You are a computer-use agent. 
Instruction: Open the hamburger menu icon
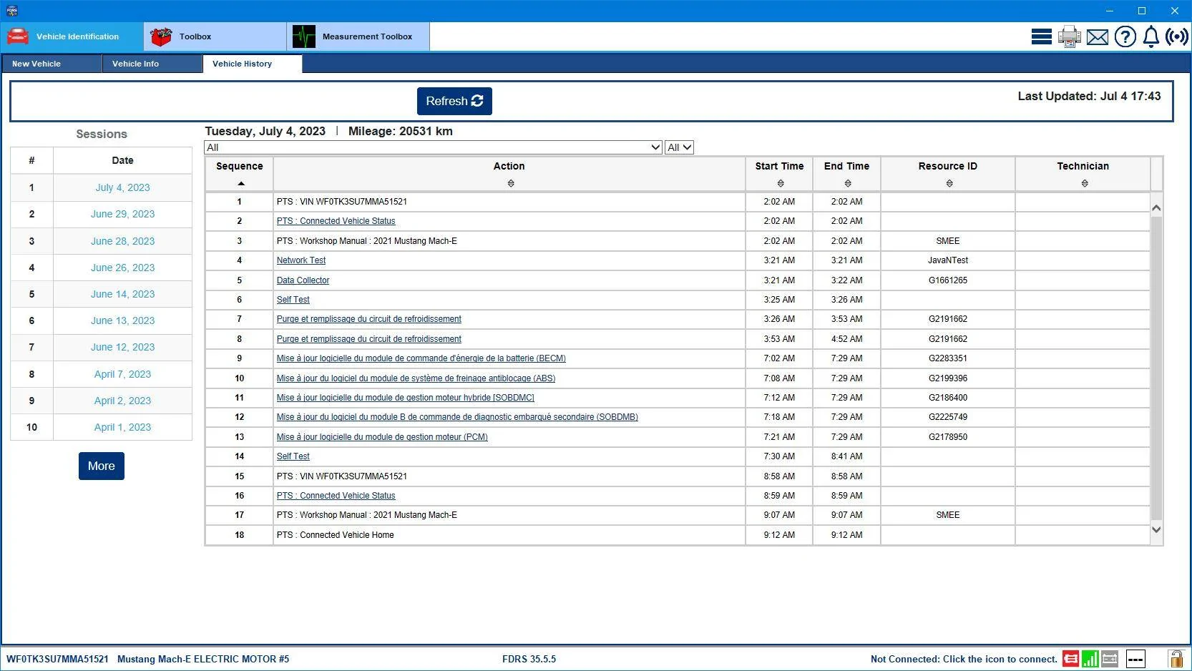[x=1041, y=36]
